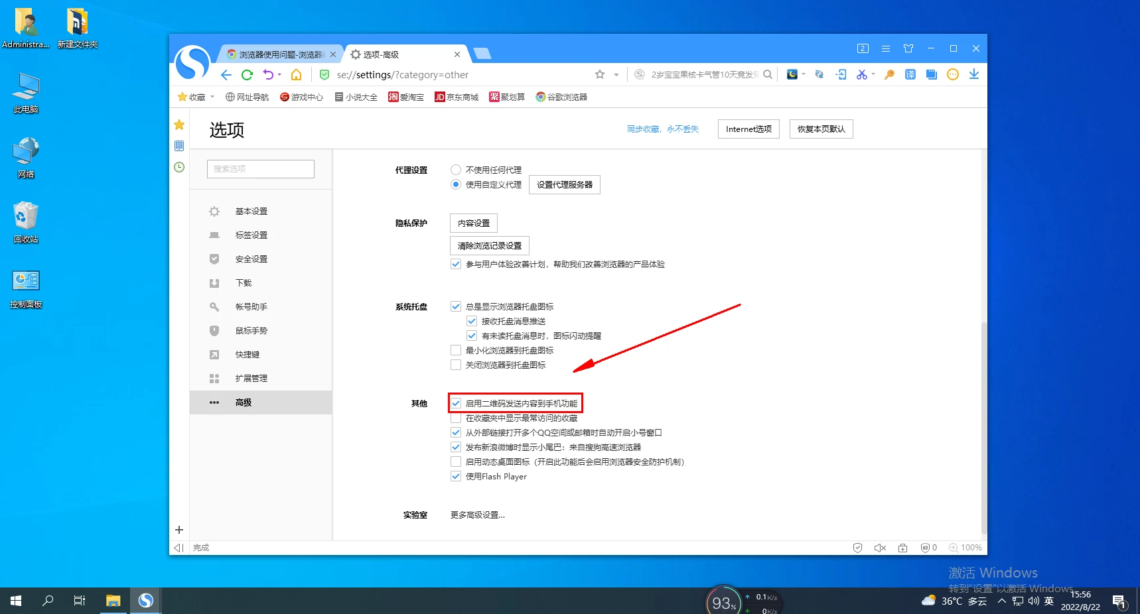Screen dimensions: 1140x614
Task: Toggle 总是显示浏览器托盘图标 checkbox
Action: [456, 306]
